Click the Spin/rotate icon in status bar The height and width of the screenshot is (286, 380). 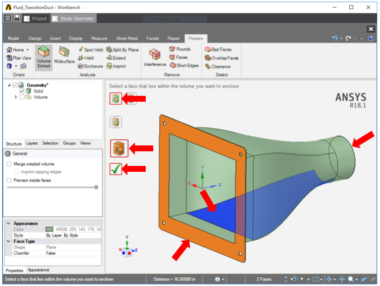[329, 279]
